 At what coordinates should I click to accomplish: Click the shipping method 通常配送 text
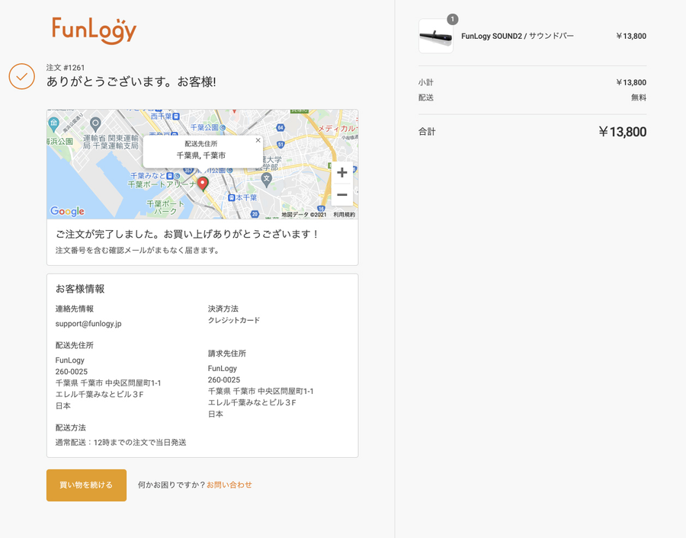120,443
